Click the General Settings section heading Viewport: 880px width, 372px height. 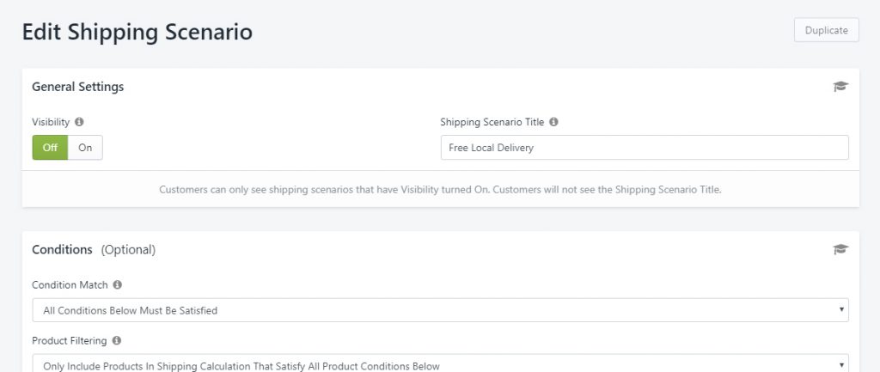point(78,87)
